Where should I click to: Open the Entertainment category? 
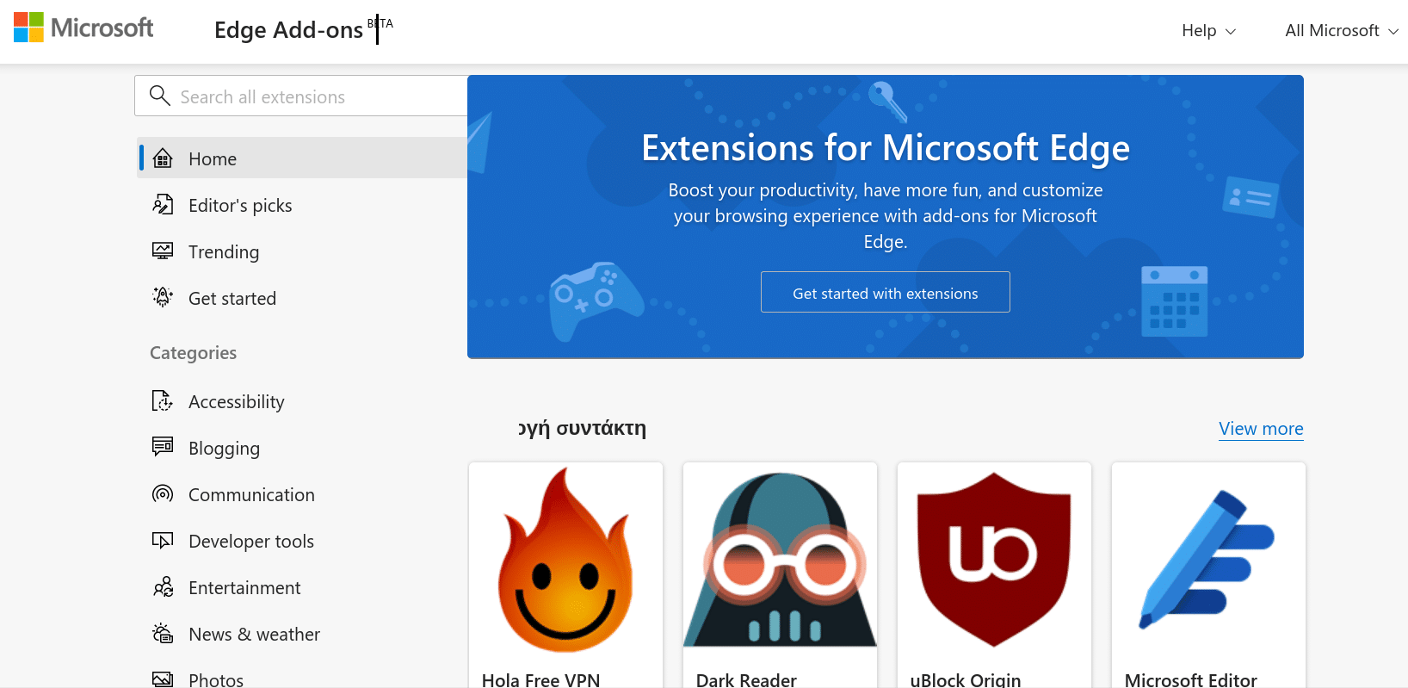pyautogui.click(x=302, y=587)
